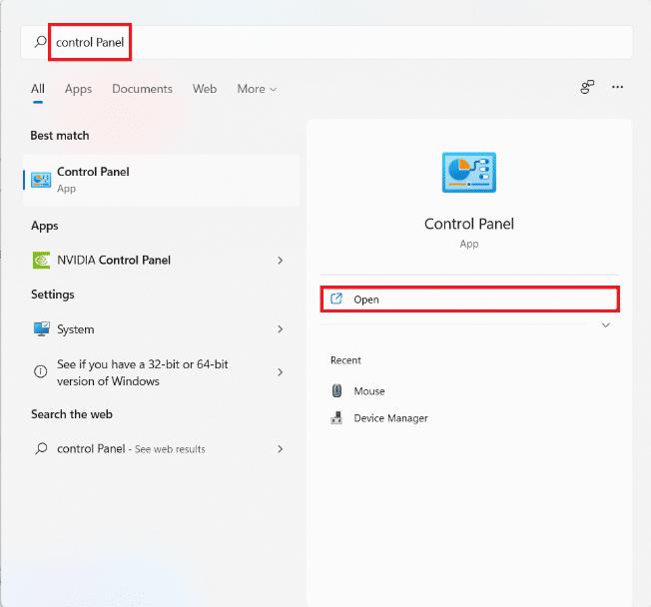The width and height of the screenshot is (651, 607).
Task: Click the NVIDIA Control Panel icon
Action: (41, 260)
